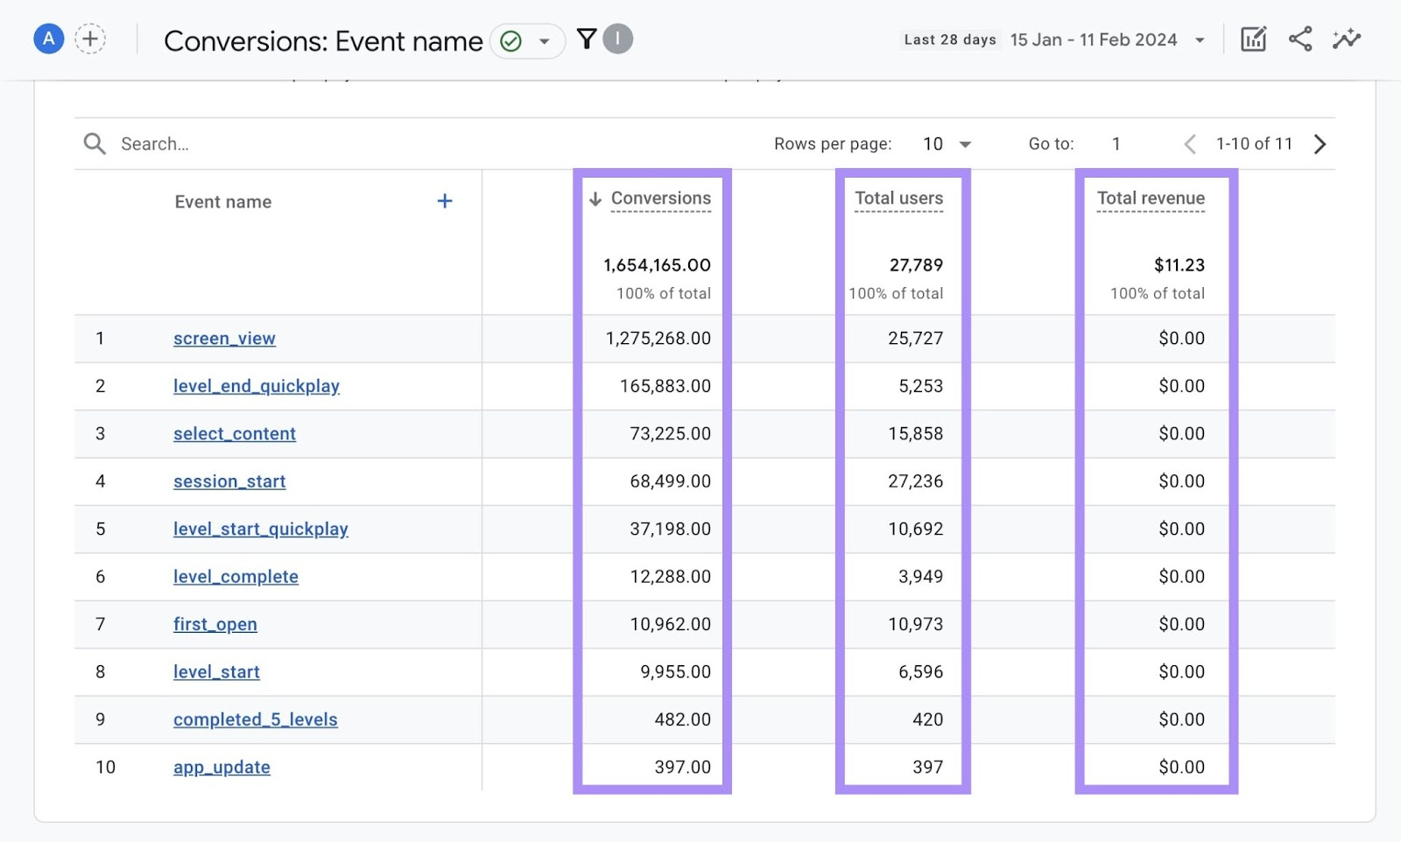Image resolution: width=1401 pixels, height=842 pixels.
Task: Click the add comparison plus icon
Action: tap(90, 39)
